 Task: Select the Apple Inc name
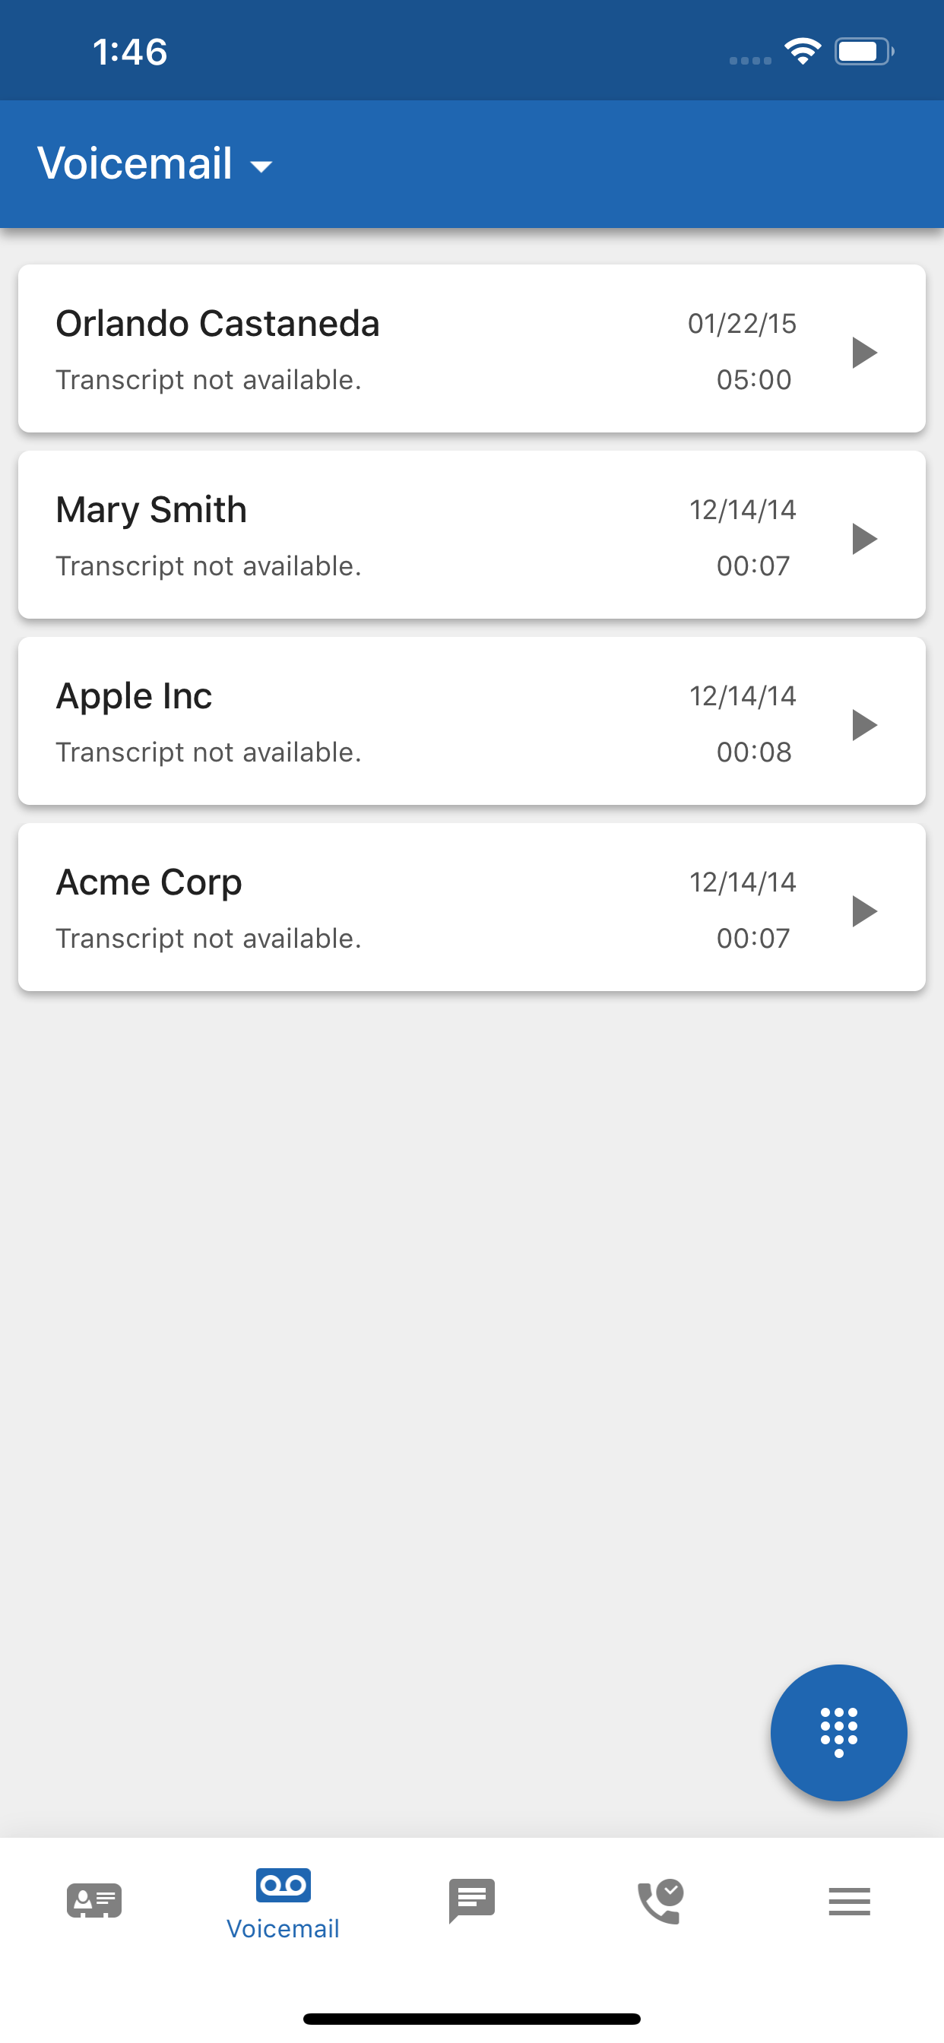click(x=134, y=696)
